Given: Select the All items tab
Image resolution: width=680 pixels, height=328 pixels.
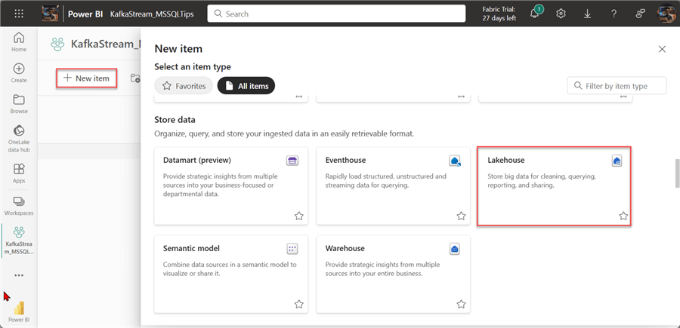Looking at the screenshot, I should coord(246,86).
